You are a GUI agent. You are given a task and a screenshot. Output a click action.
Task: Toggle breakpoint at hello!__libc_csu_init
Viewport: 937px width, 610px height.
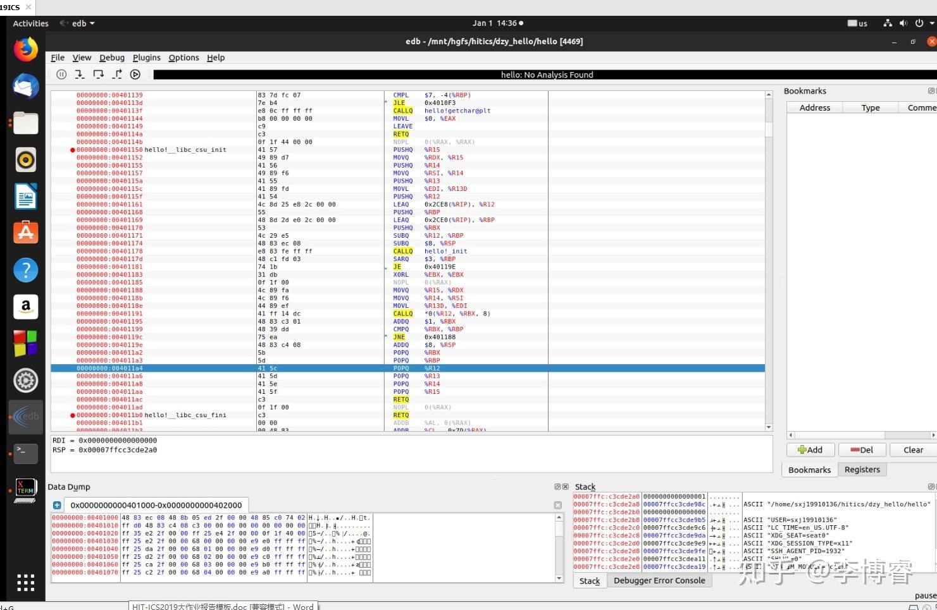tap(73, 150)
